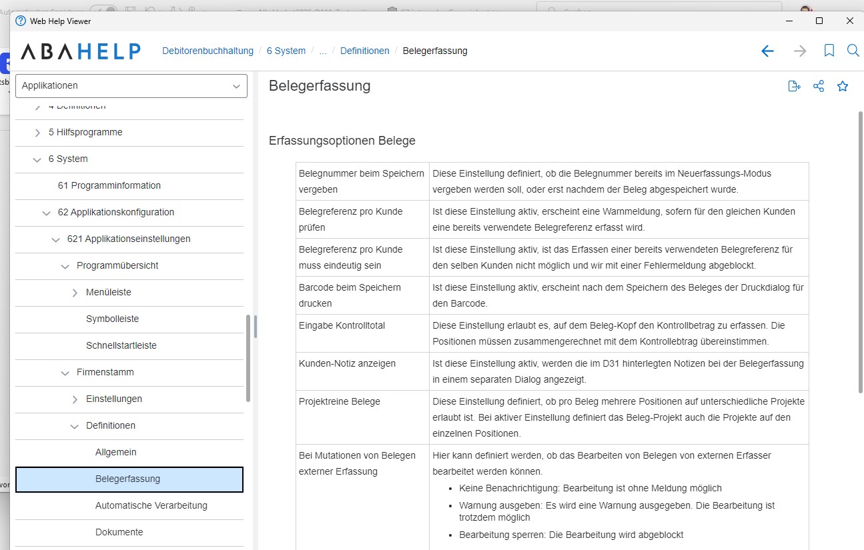This screenshot has height=550, width=864.
Task: Open search with the magnifier icon
Action: point(853,51)
